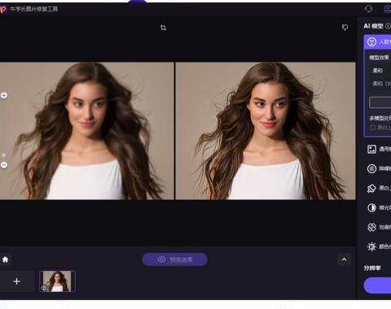Choose the exposure correction half-circle icon
The width and height of the screenshot is (391, 309).
371,207
